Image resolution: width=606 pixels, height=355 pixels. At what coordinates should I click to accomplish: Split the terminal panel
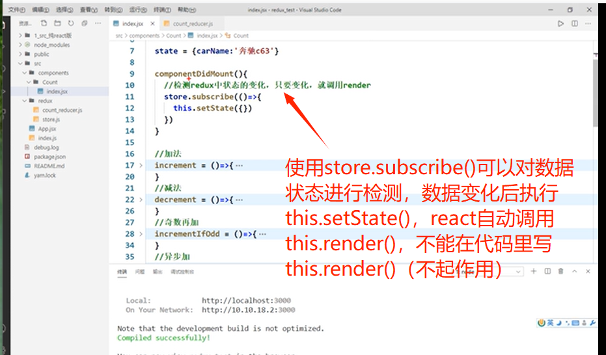[x=547, y=271]
